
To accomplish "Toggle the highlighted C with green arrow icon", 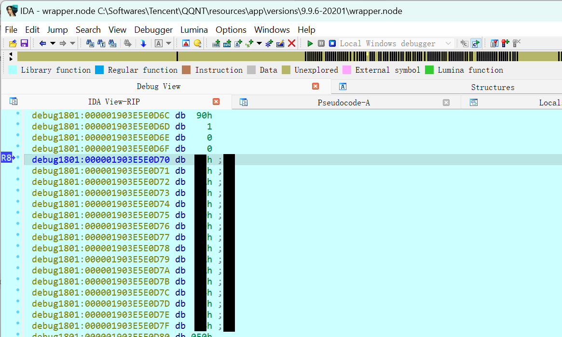I will coord(476,44).
